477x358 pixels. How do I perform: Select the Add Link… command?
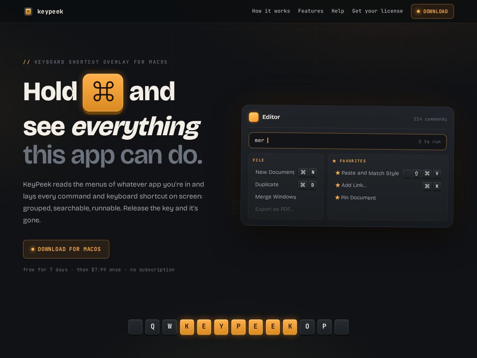354,185
